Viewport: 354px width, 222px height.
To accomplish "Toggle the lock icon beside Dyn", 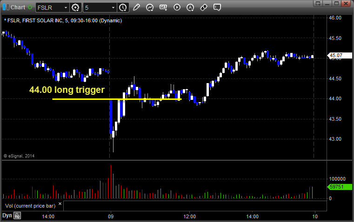I will pyautogui.click(x=17, y=215).
